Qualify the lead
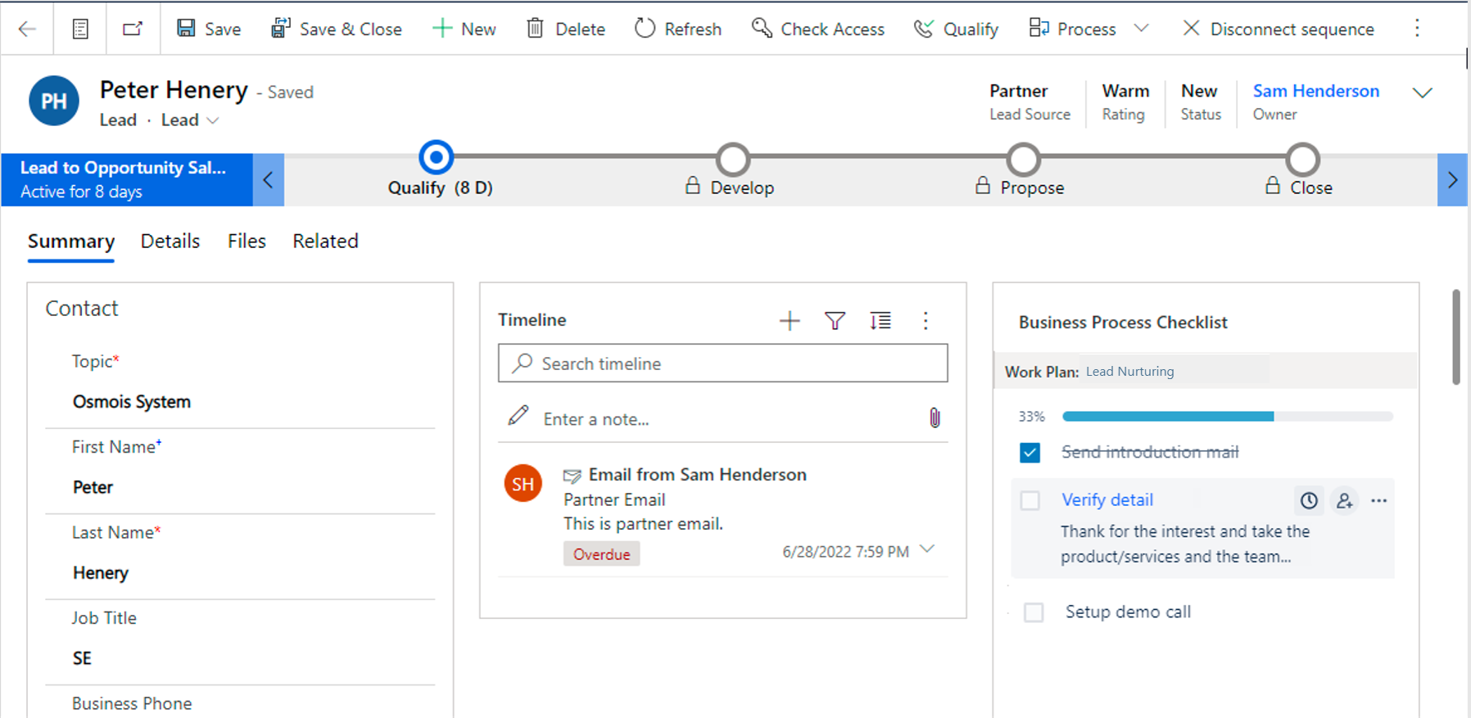Image resolution: width=1471 pixels, height=718 pixels. tap(957, 29)
